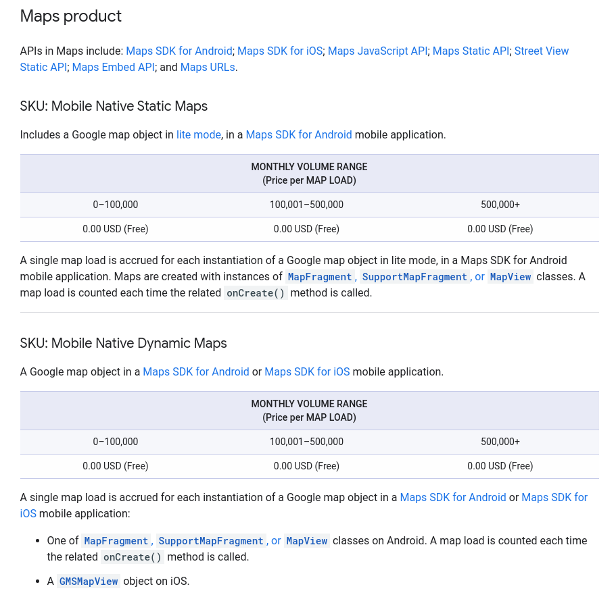The height and width of the screenshot is (595, 616).
Task: Click the SKU: Mobile Native Static Maps heading
Action: click(x=114, y=106)
